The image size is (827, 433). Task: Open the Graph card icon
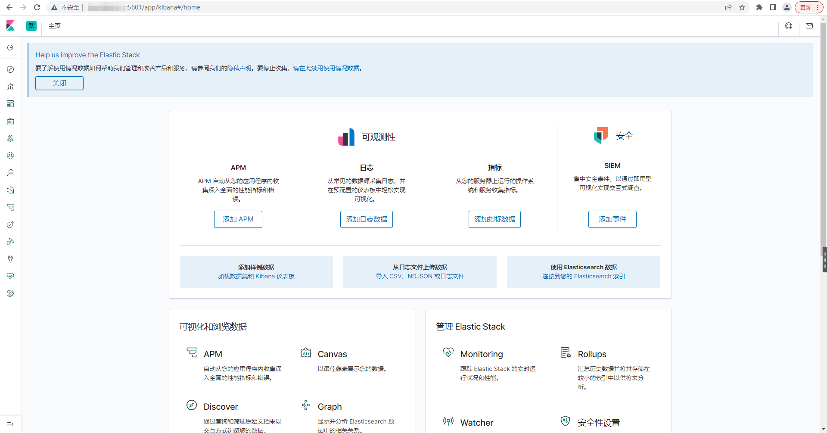(306, 405)
